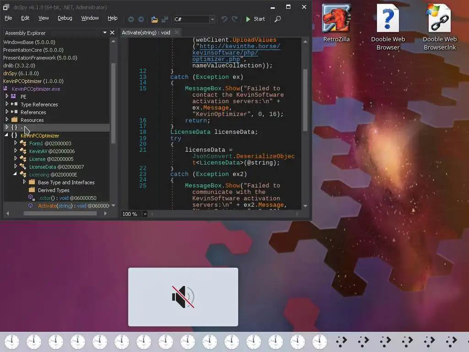This screenshot has width=469, height=352.
Task: Expand the Type References node
Action: click(7, 104)
